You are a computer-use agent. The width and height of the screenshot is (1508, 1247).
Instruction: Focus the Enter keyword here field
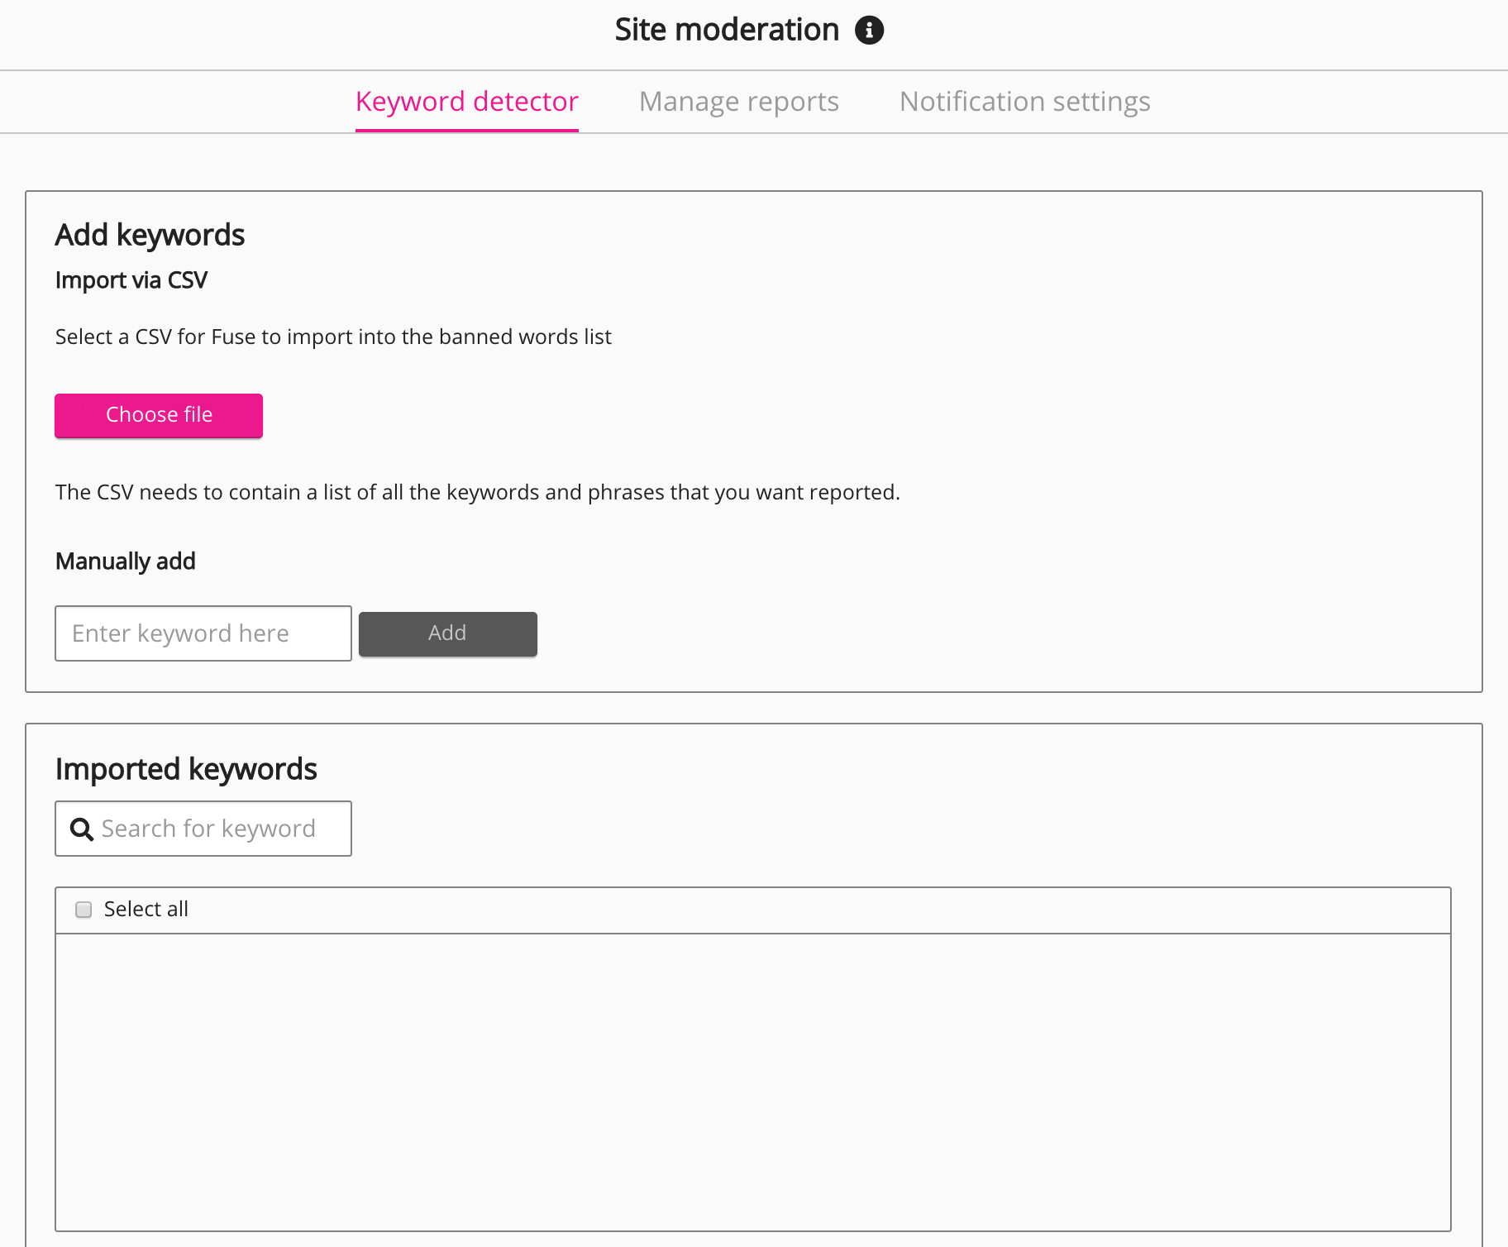coord(203,633)
